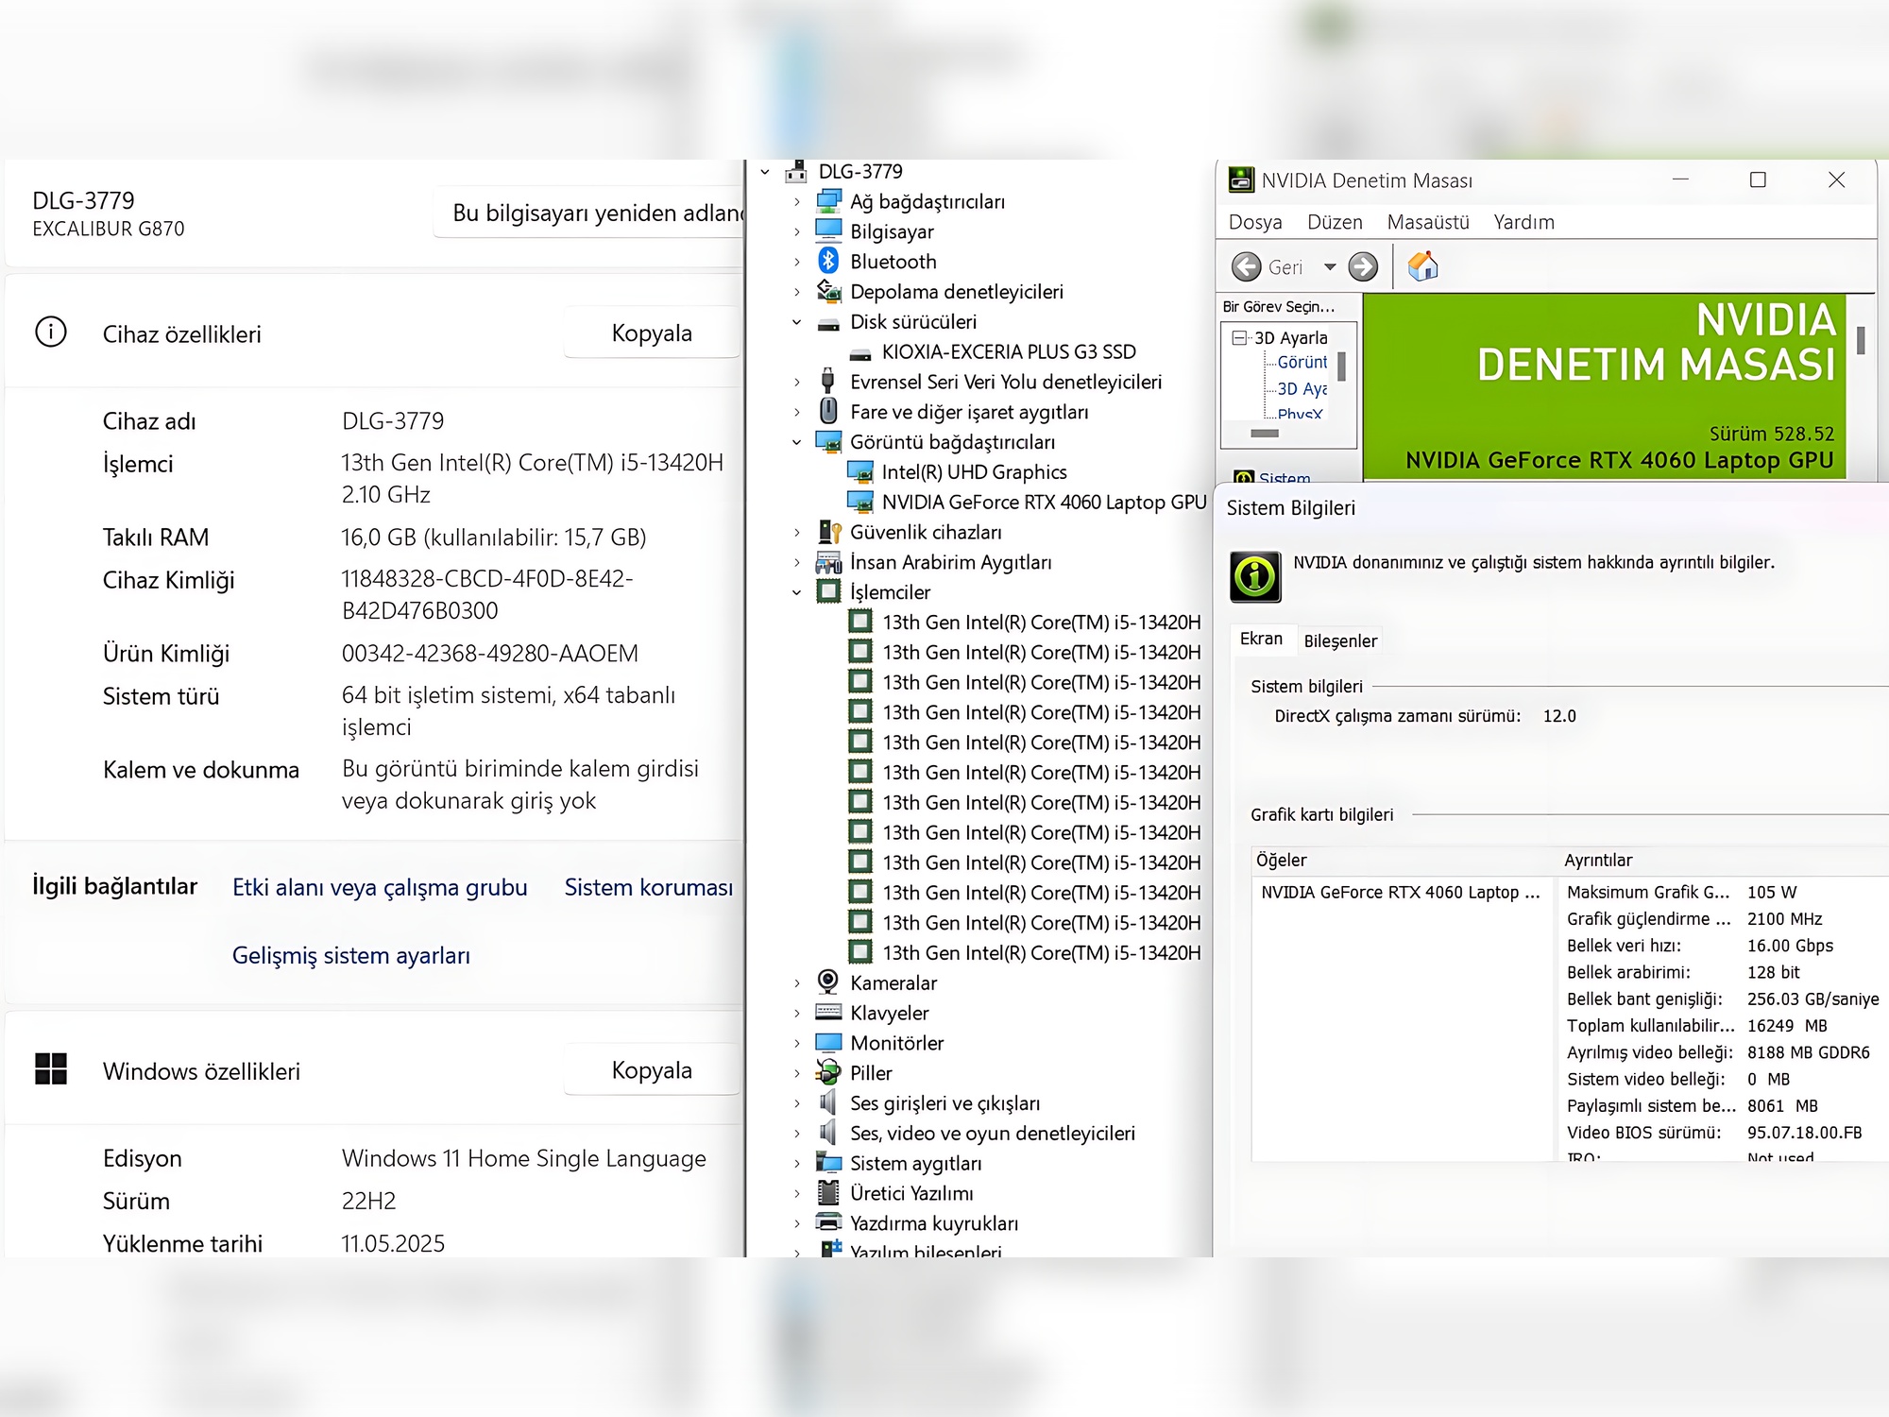Select NVIDIA GeForce RTX 4060 Laptop in Öğeler list
The width and height of the screenshot is (1889, 1417).
[1401, 892]
